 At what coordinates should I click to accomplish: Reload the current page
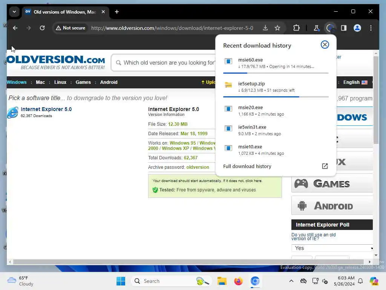click(x=42, y=28)
